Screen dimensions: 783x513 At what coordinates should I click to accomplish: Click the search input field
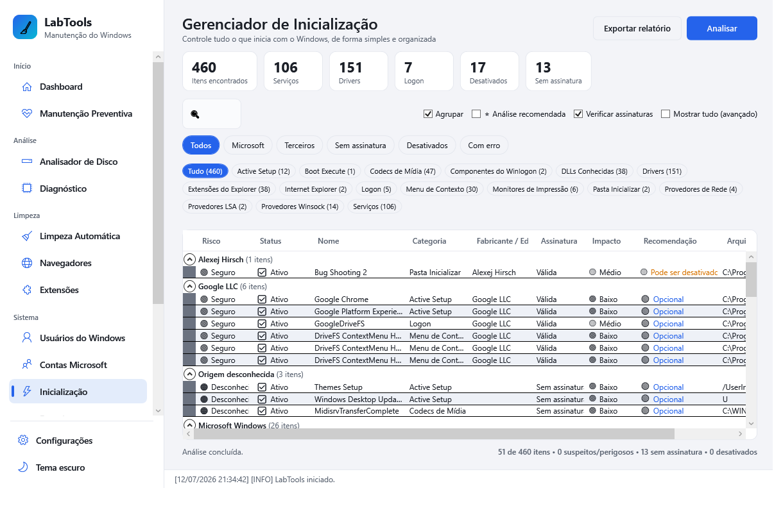[x=212, y=114]
